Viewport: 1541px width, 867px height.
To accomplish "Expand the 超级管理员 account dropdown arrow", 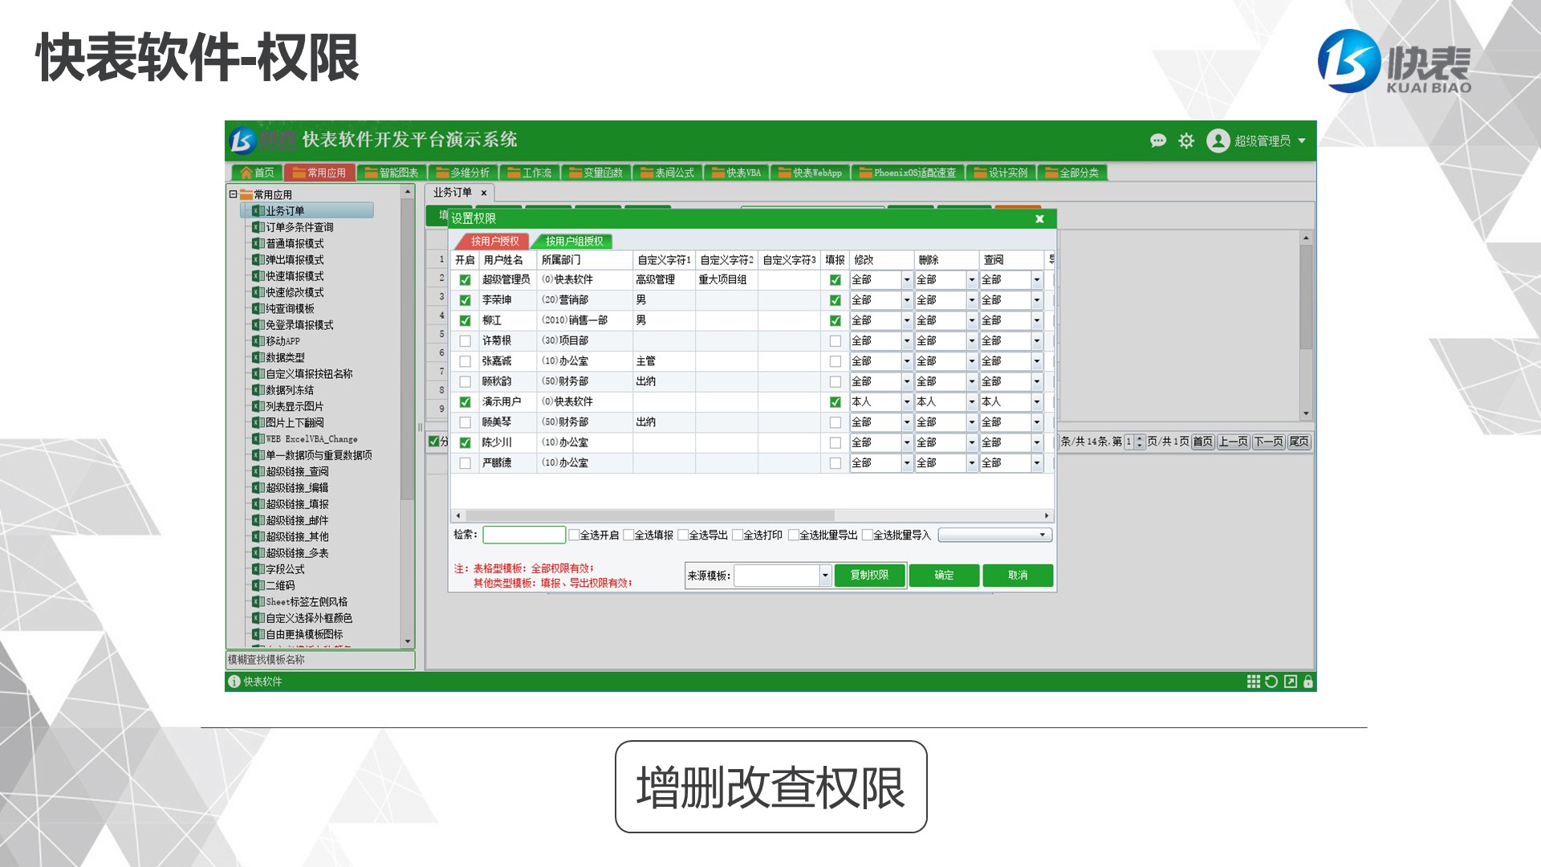I will [1302, 140].
